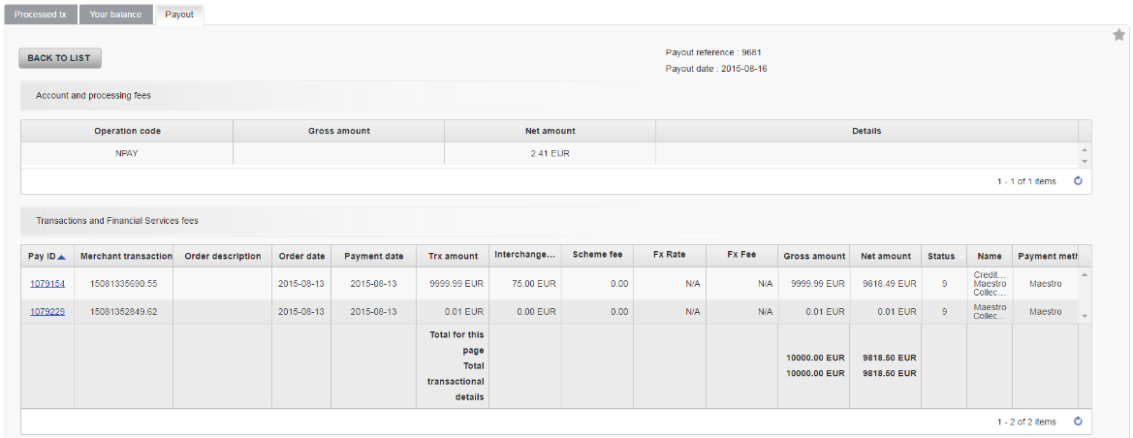Image resolution: width=1133 pixels, height=438 pixels.
Task: Open Pay ID 1079229 link
Action: [x=47, y=312]
